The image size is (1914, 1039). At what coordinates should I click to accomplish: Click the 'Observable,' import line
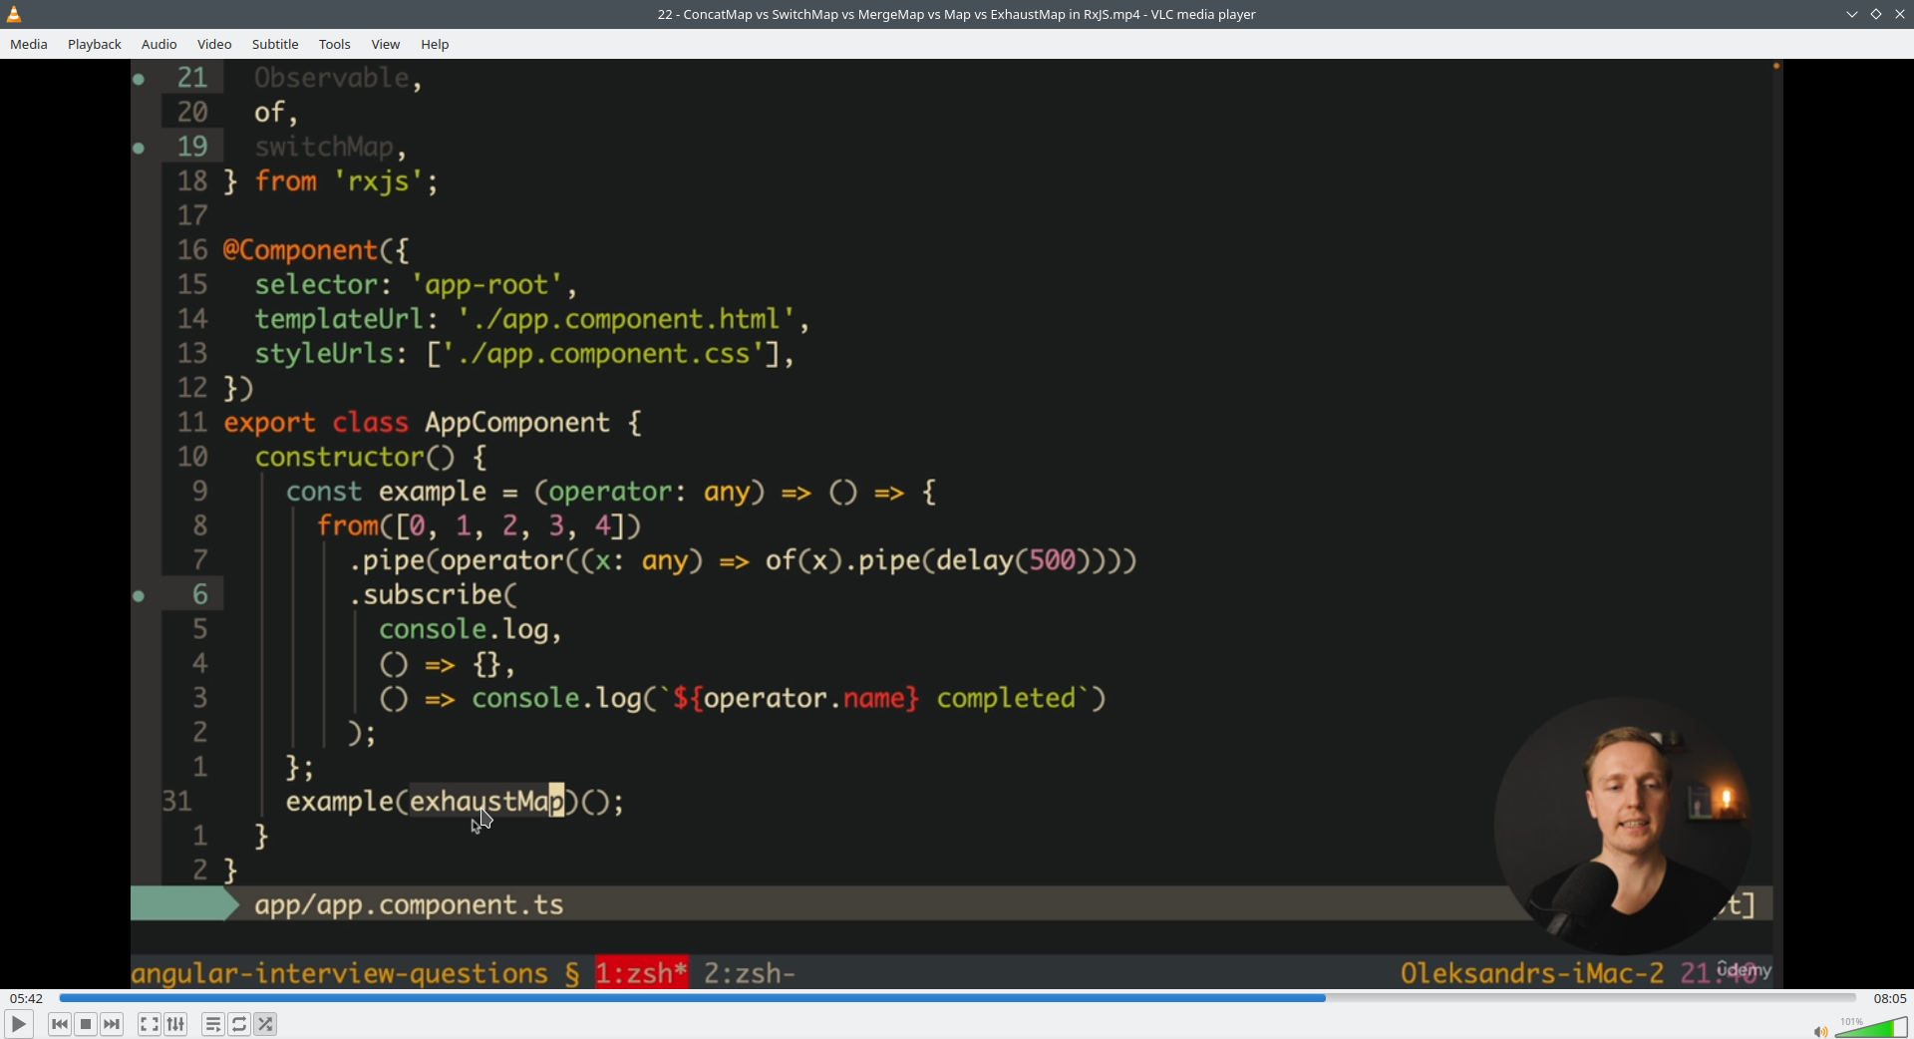coord(339,78)
